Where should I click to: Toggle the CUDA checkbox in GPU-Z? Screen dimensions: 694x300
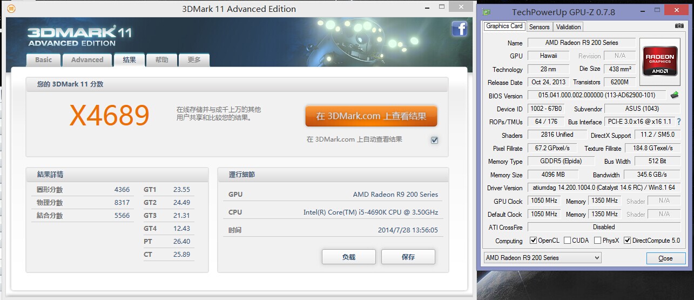click(567, 241)
